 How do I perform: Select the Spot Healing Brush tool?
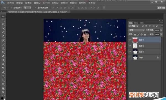(3, 40)
